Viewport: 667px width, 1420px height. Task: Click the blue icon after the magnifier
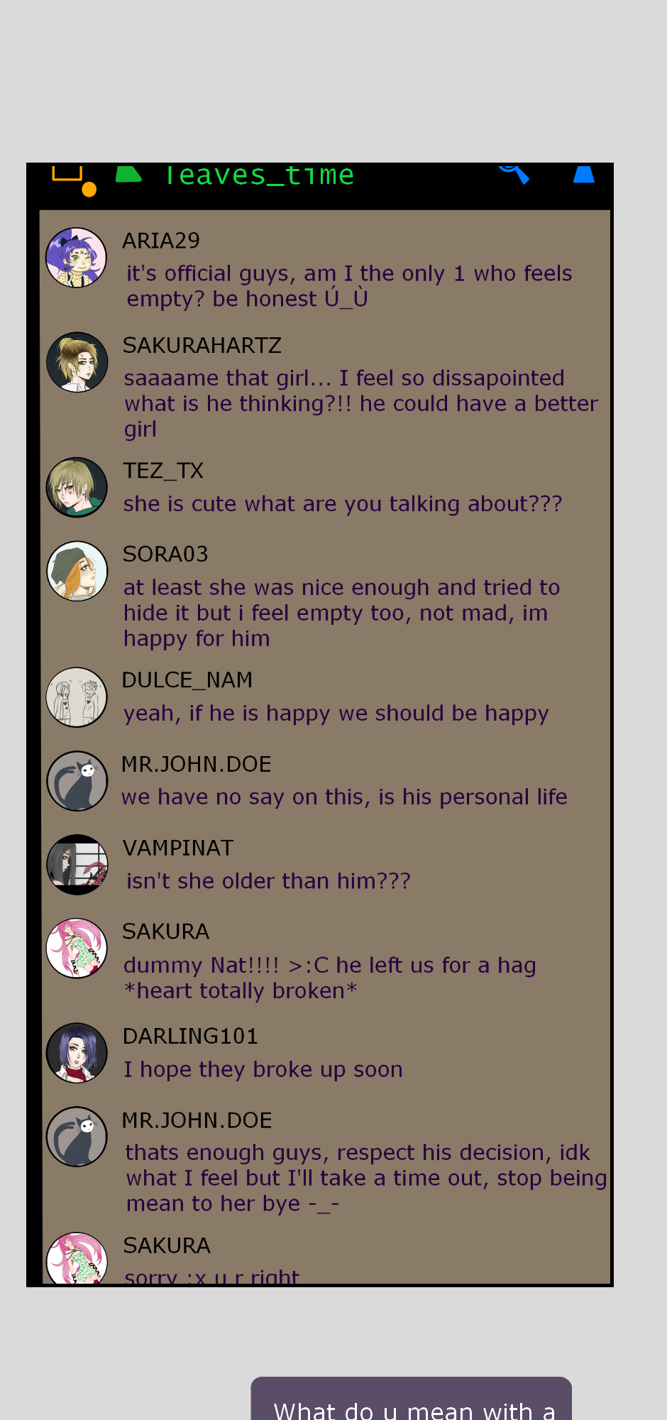point(584,174)
